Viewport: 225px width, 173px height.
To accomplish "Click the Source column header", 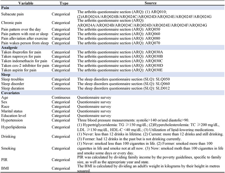I will 150,3.
